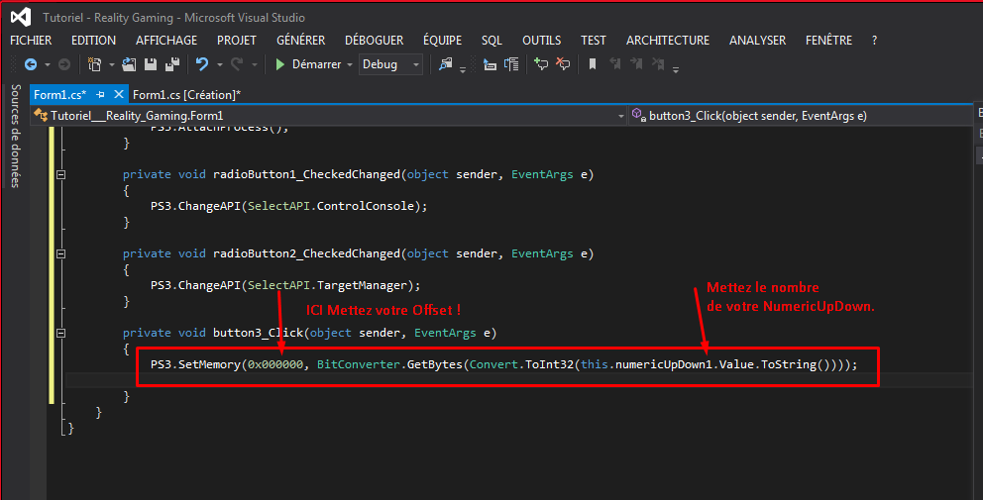Open the Debug configuration dropdown

(390, 64)
